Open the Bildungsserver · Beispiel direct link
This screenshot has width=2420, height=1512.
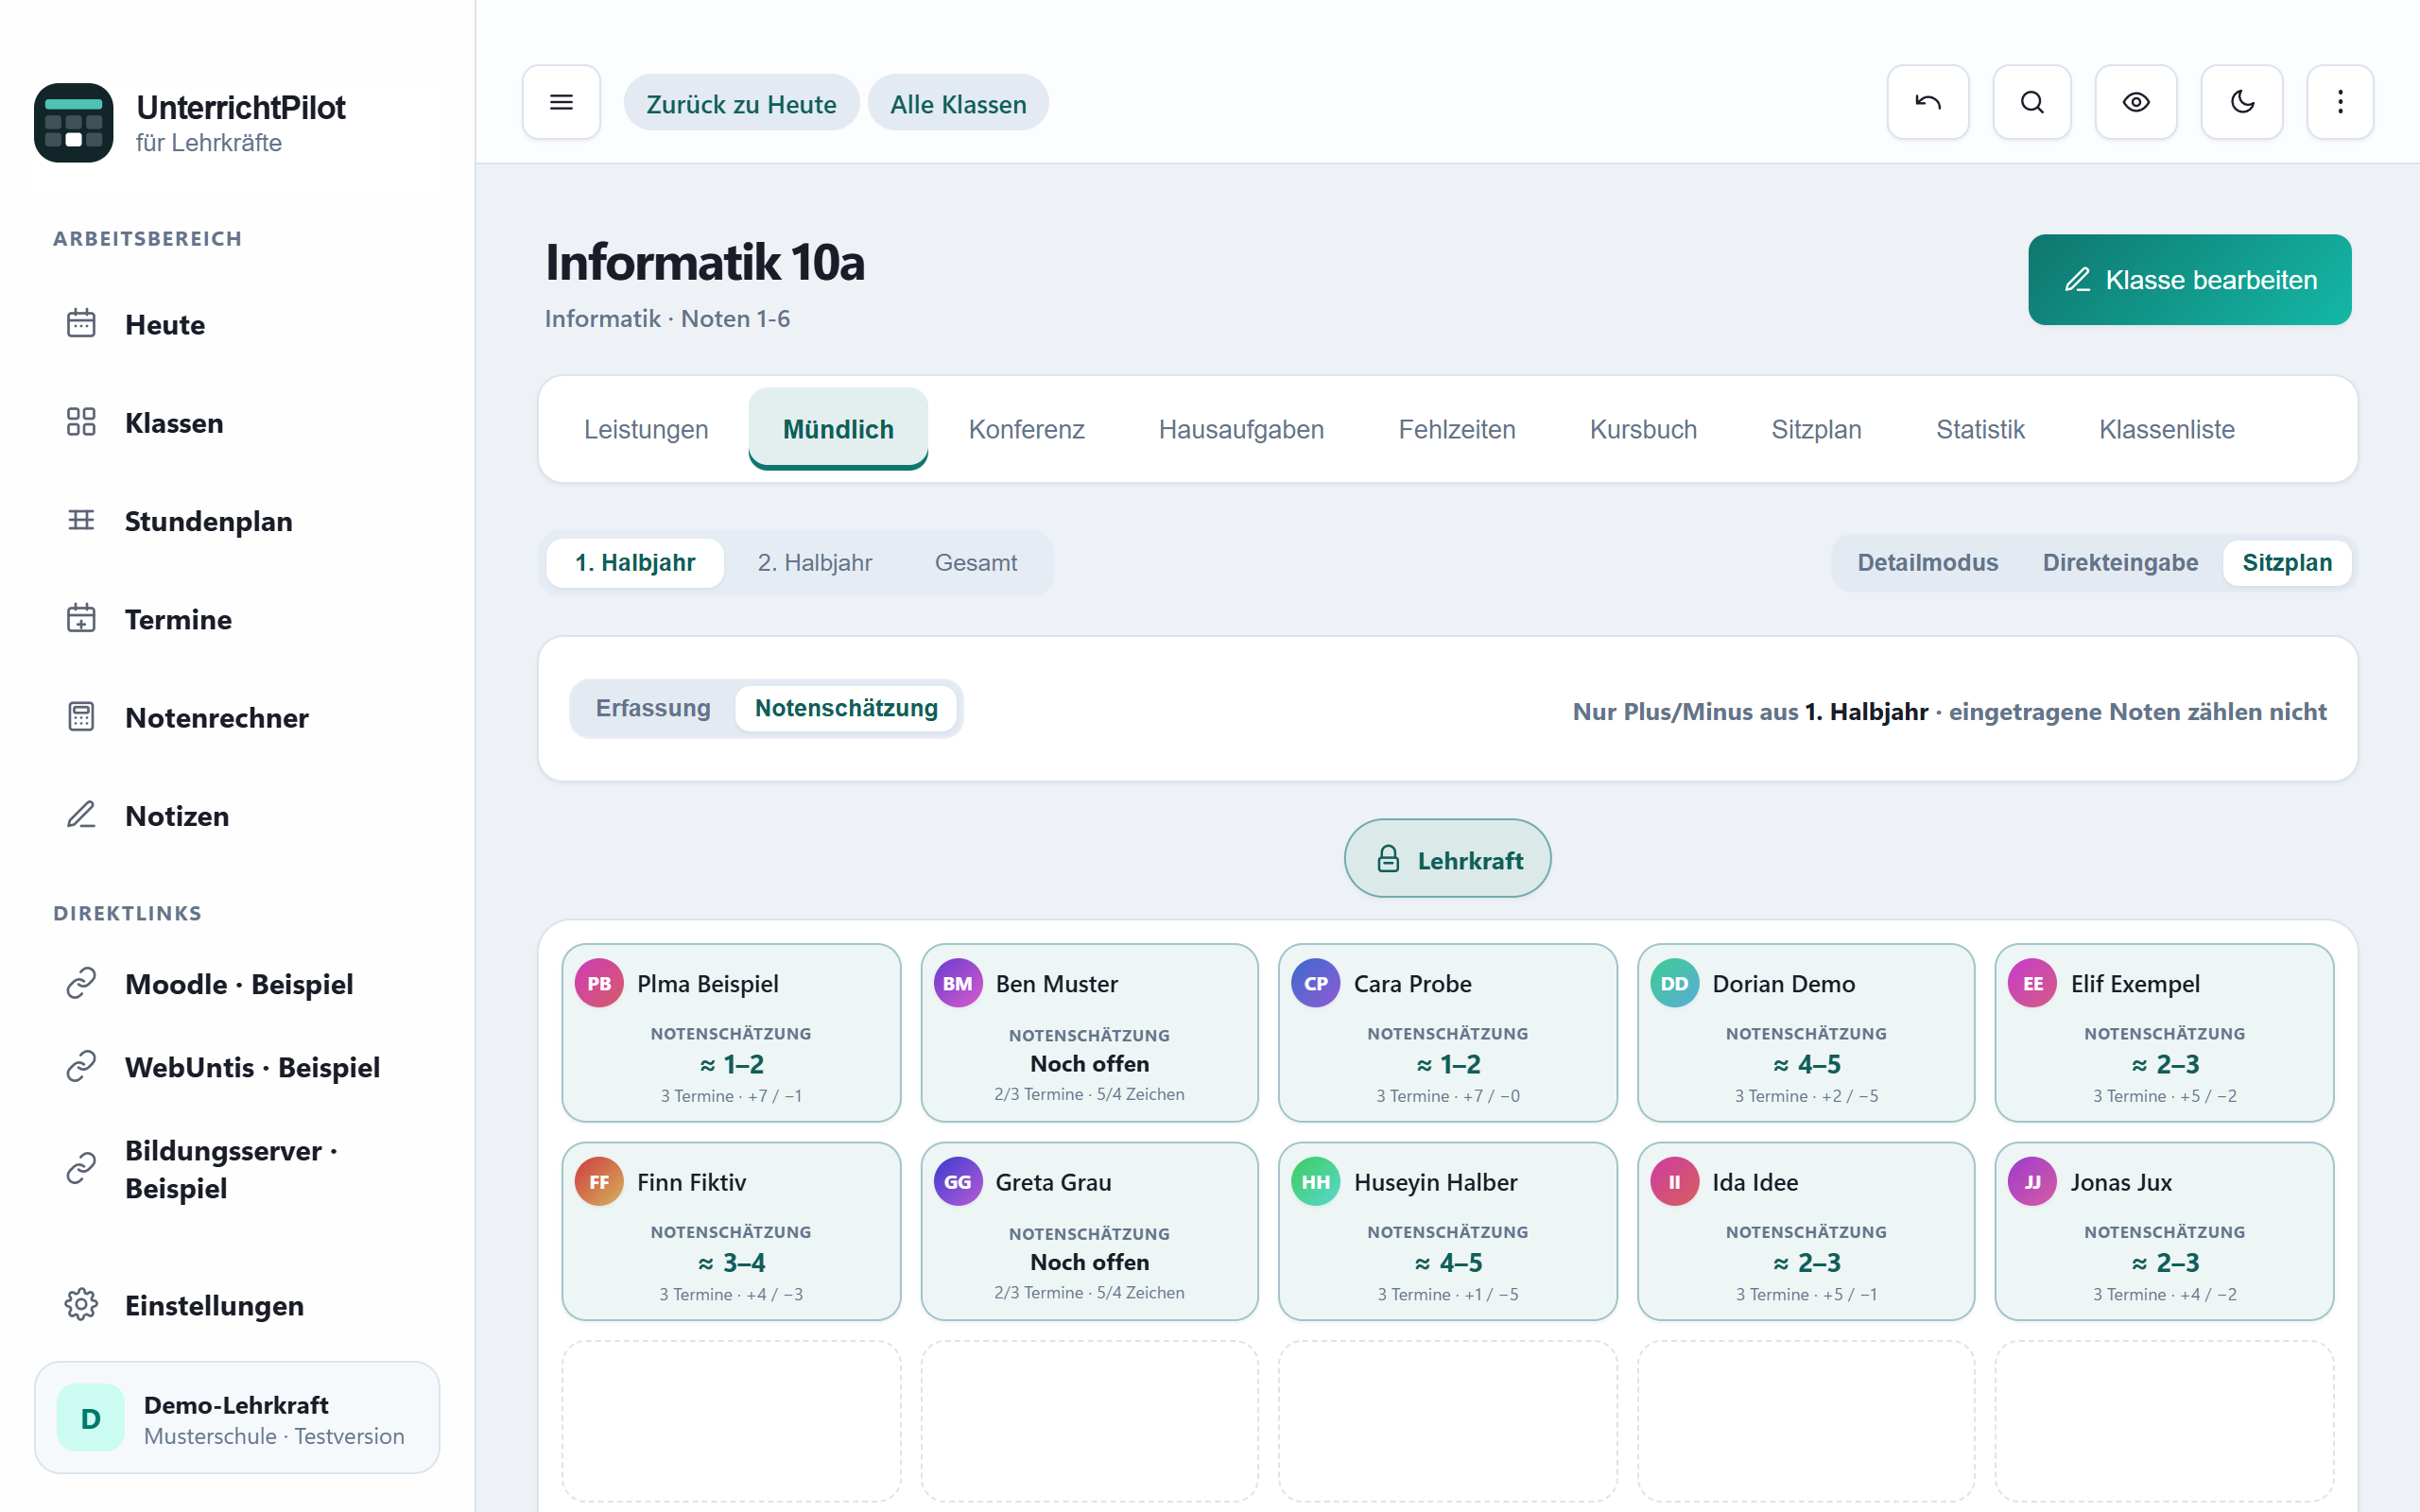click(237, 1169)
